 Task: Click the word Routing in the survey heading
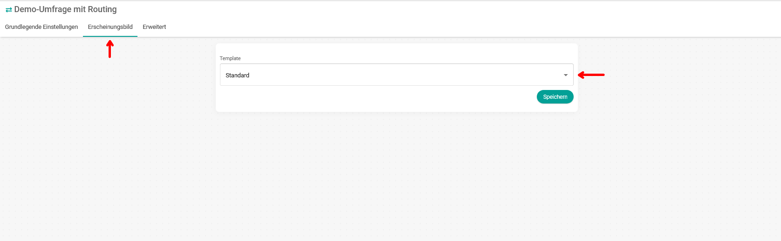click(102, 9)
